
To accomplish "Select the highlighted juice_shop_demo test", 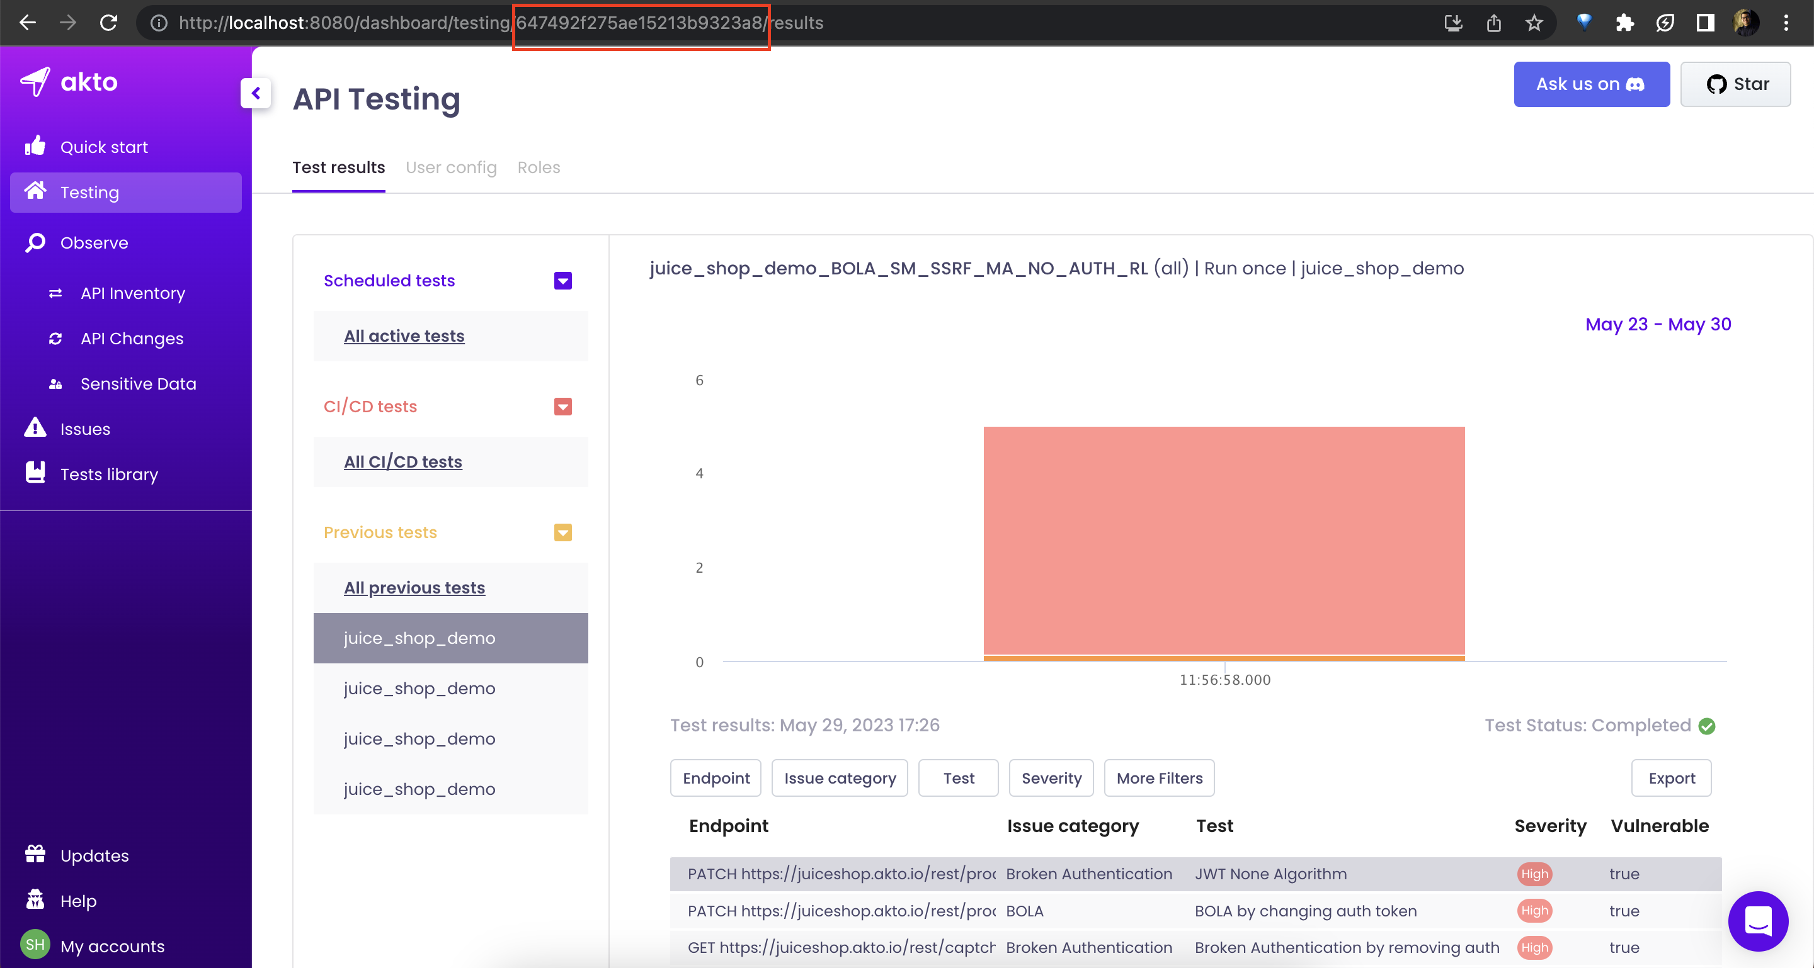I will [x=420, y=638].
